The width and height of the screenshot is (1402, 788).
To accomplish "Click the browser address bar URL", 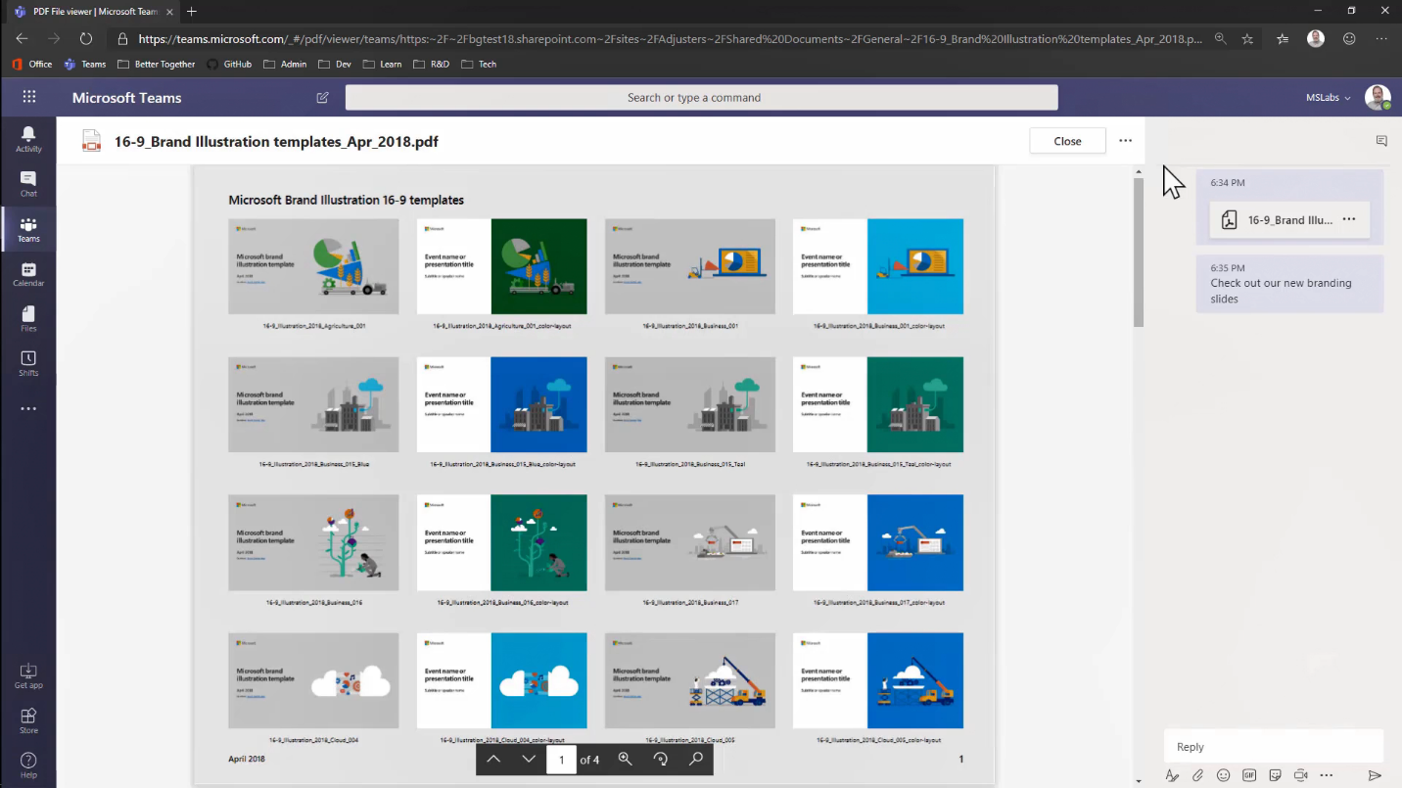I will click(x=670, y=39).
